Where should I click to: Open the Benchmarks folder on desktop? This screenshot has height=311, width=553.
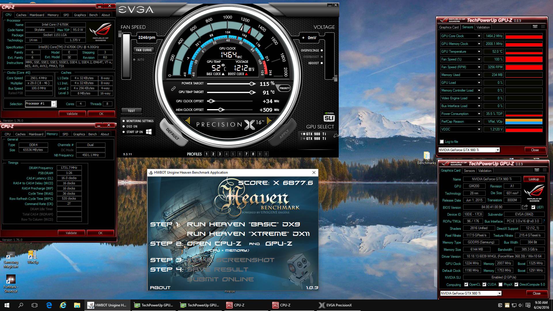[427, 158]
